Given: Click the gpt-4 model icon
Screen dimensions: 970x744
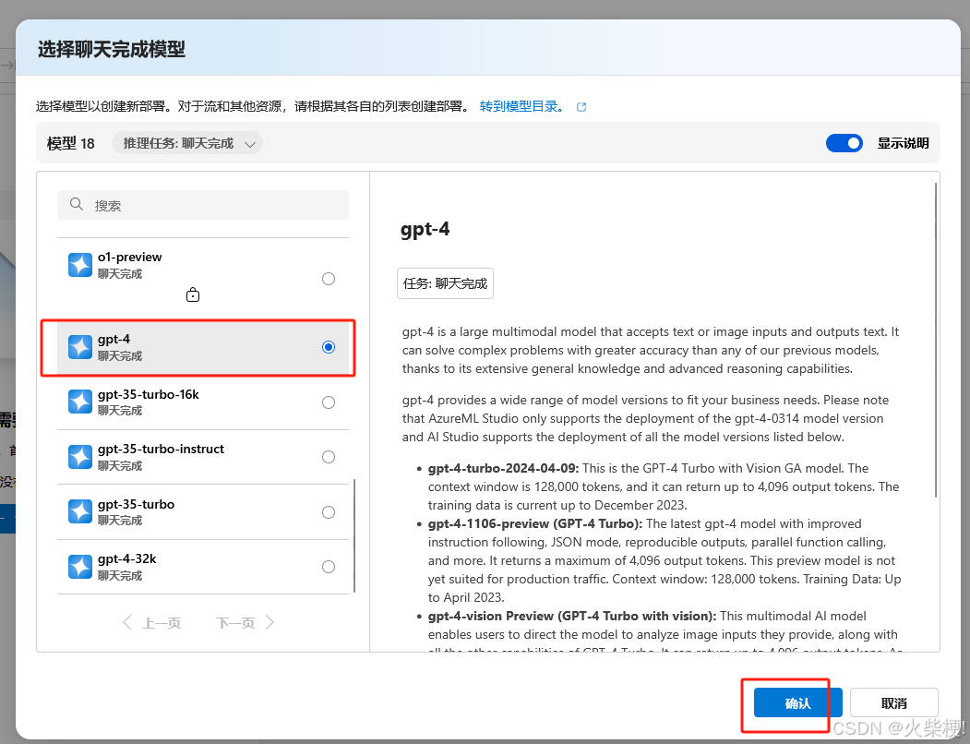Looking at the screenshot, I should click(x=79, y=347).
